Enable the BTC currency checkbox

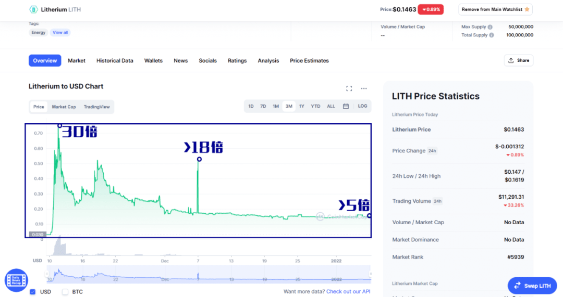(65, 292)
